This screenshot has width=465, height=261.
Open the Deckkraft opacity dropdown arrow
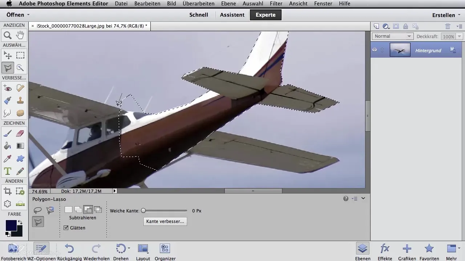460,36
